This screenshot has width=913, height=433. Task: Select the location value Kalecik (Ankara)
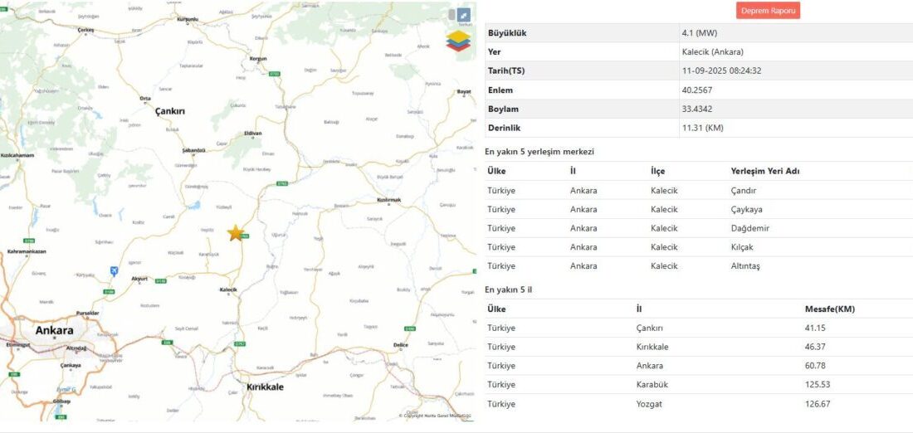(x=713, y=51)
